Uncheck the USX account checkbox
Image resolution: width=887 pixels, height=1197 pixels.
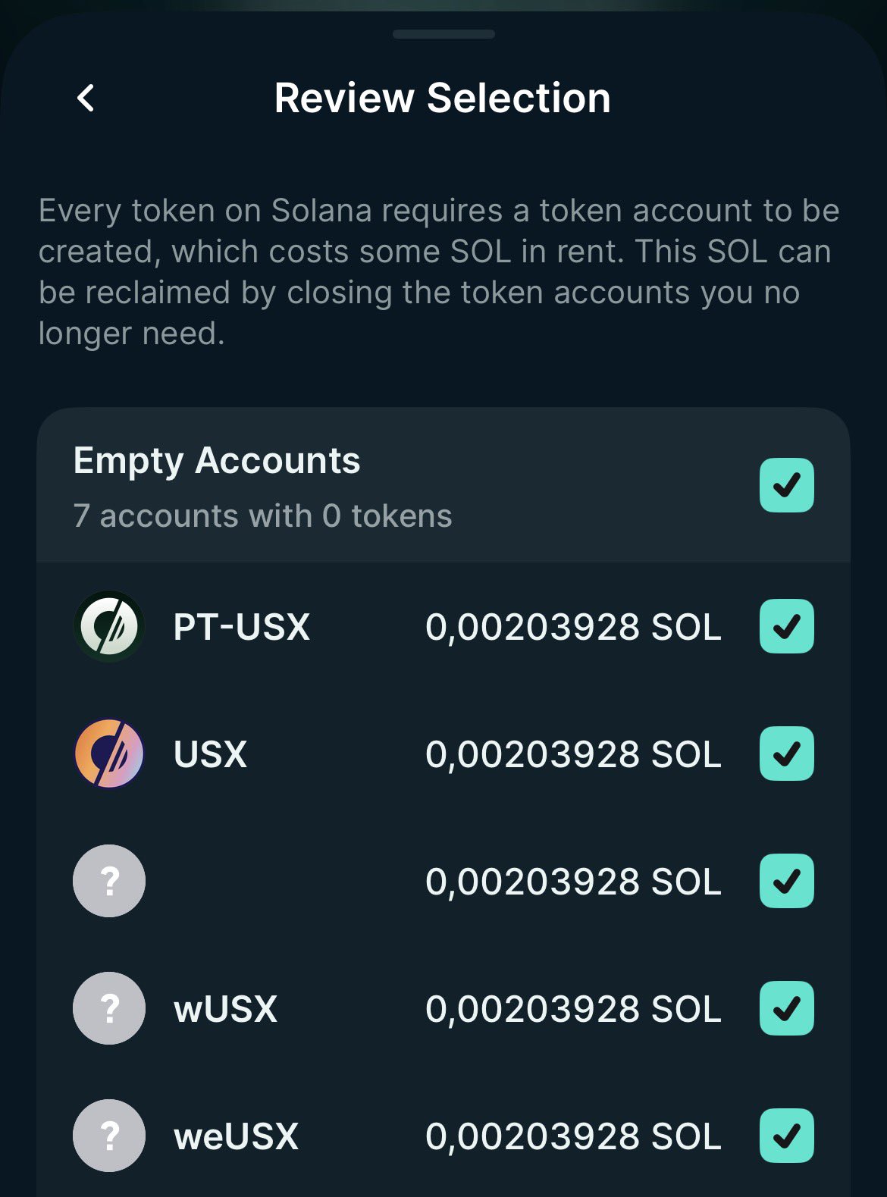point(786,754)
